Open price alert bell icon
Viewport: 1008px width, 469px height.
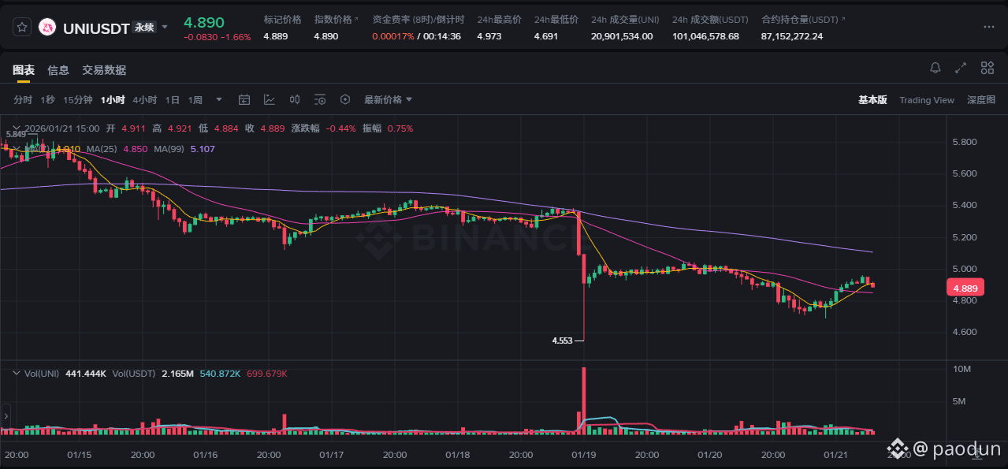point(935,69)
